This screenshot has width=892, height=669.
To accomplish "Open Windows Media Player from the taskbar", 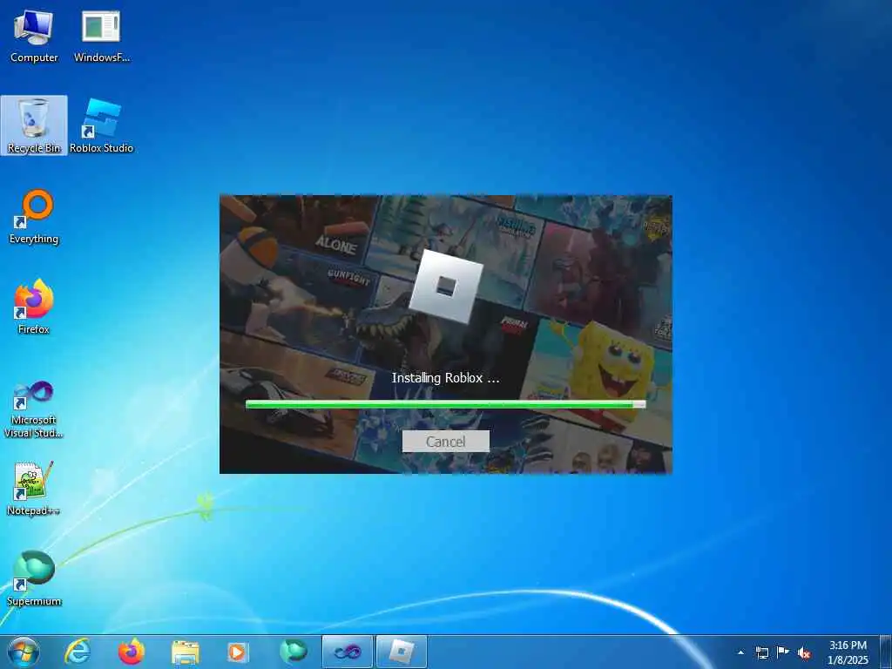I will click(239, 652).
